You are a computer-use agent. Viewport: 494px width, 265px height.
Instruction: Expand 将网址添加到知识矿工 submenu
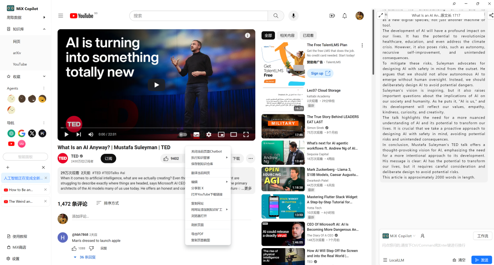[208, 210]
